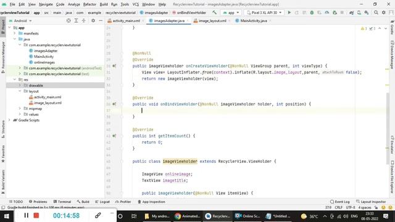Pause the screen recording
The height and width of the screenshot is (222, 395).
(x=26, y=215)
